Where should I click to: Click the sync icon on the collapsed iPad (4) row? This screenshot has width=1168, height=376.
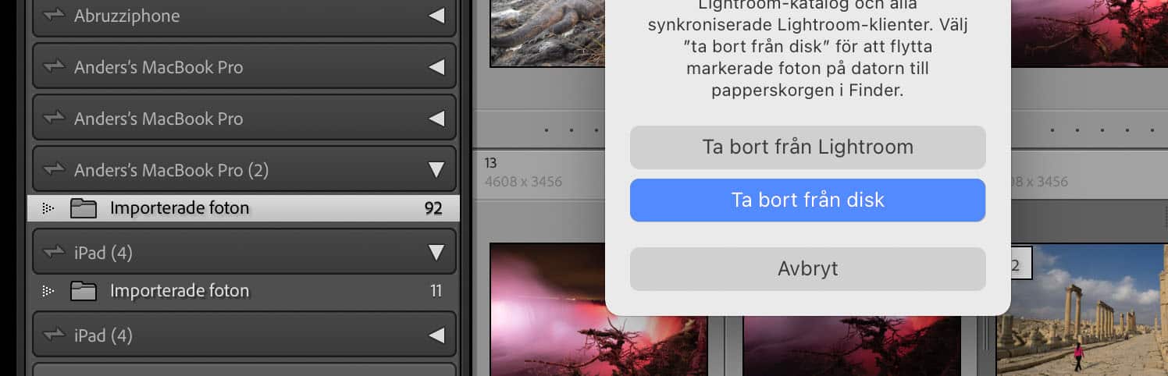point(54,335)
